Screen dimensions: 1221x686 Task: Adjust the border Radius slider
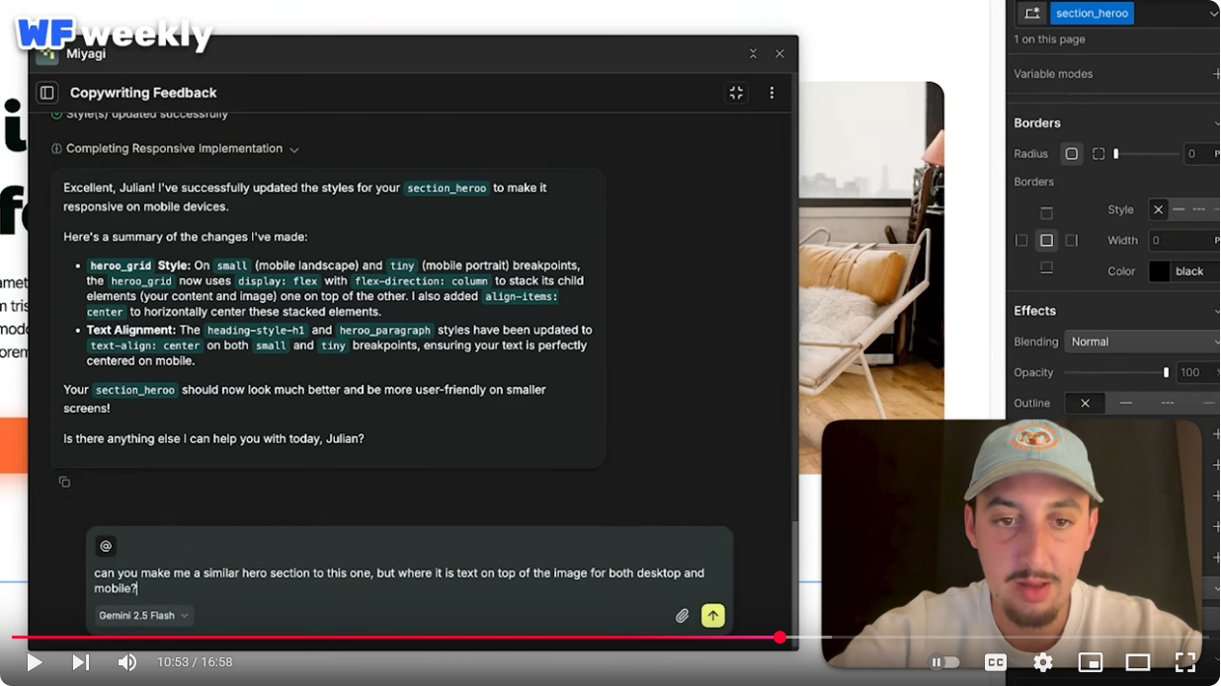[1146, 154]
